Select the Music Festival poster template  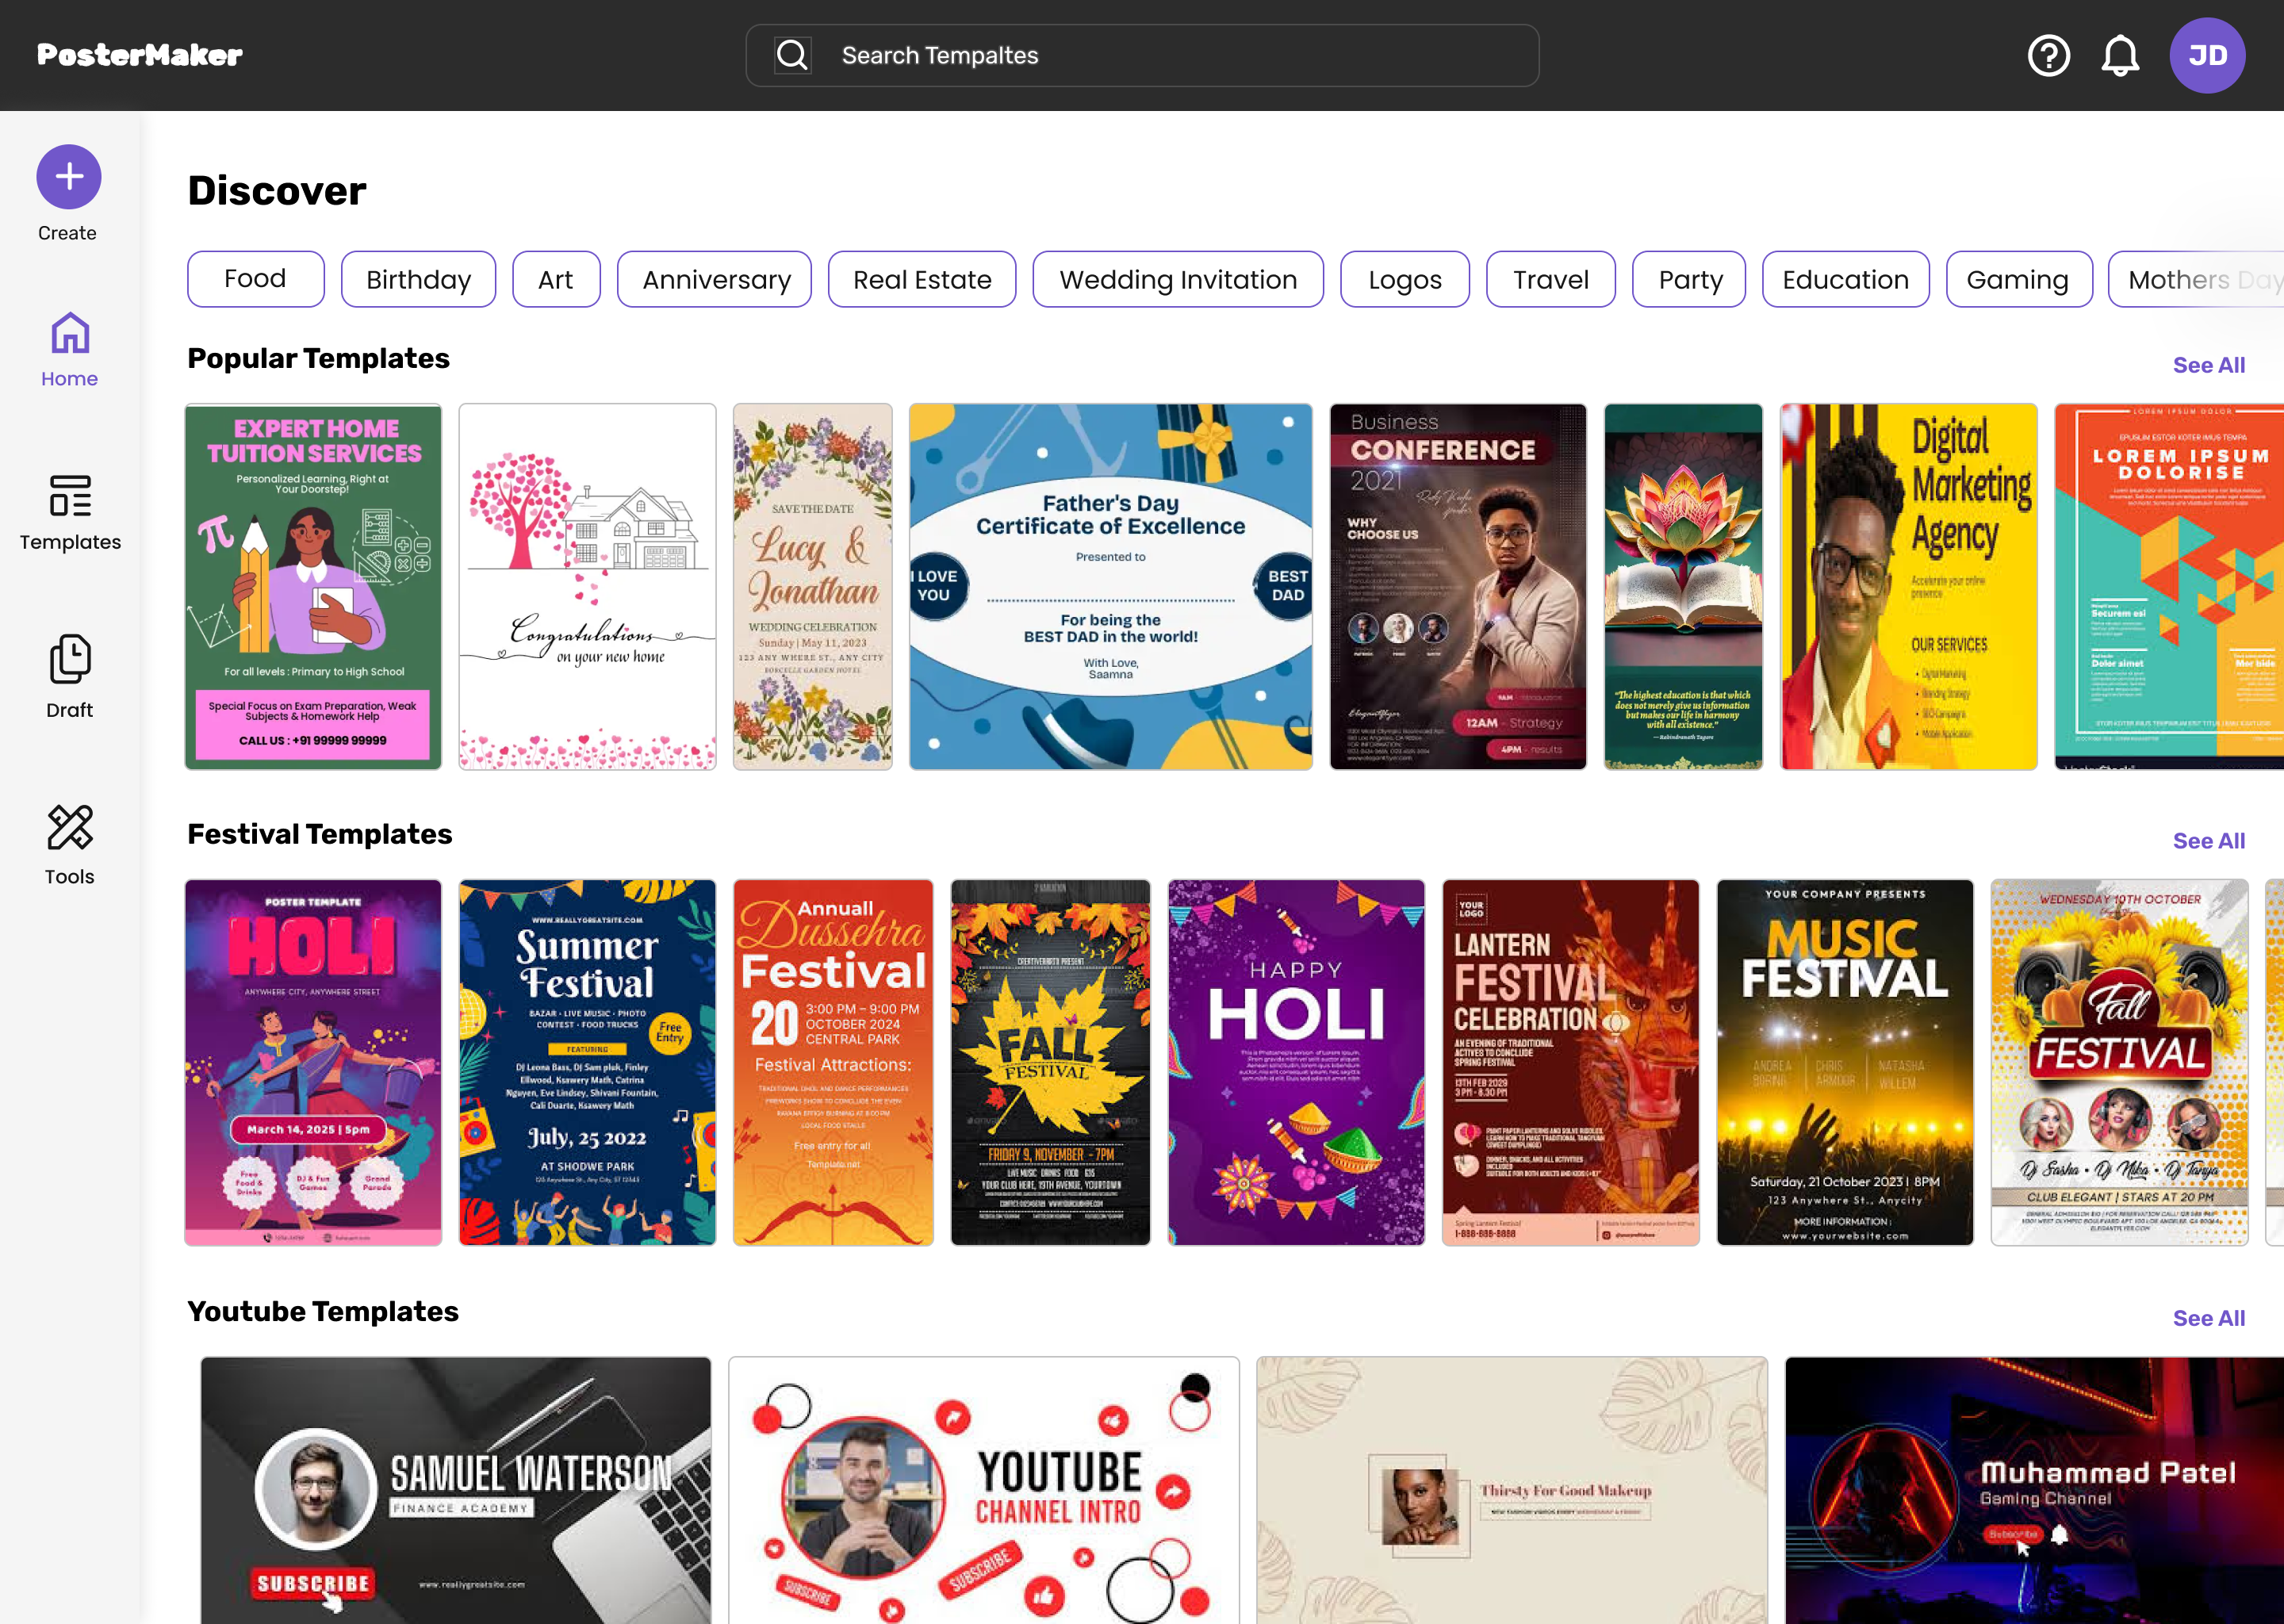[1845, 1062]
